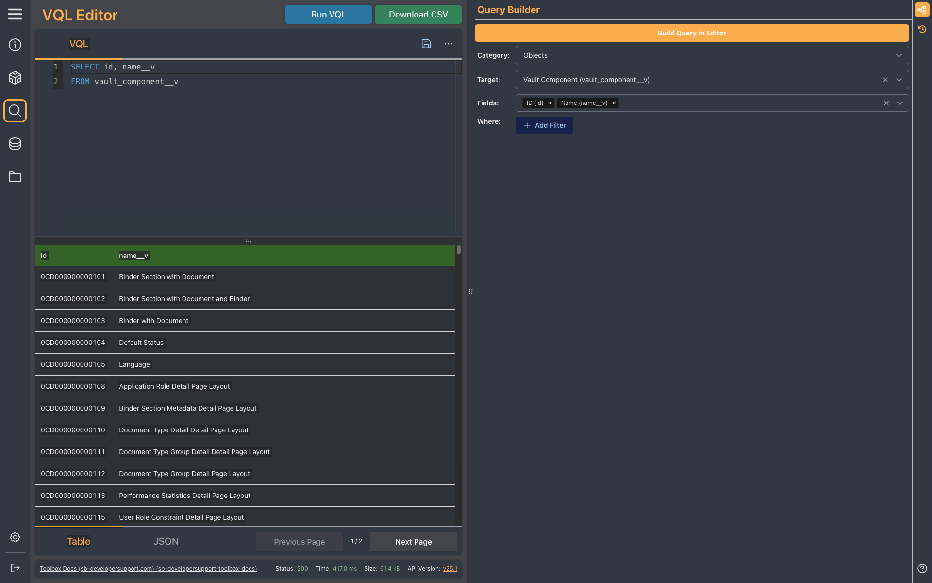
Task: Open the help question mark icon
Action: tap(922, 568)
